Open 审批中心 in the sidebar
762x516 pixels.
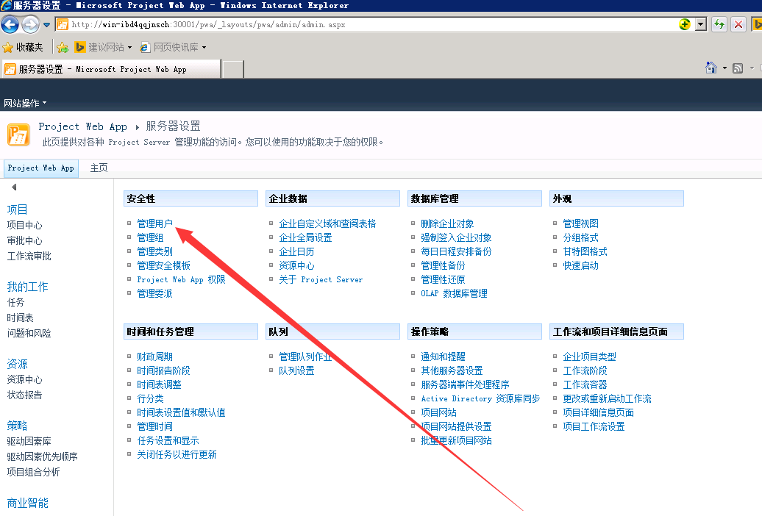coord(25,240)
